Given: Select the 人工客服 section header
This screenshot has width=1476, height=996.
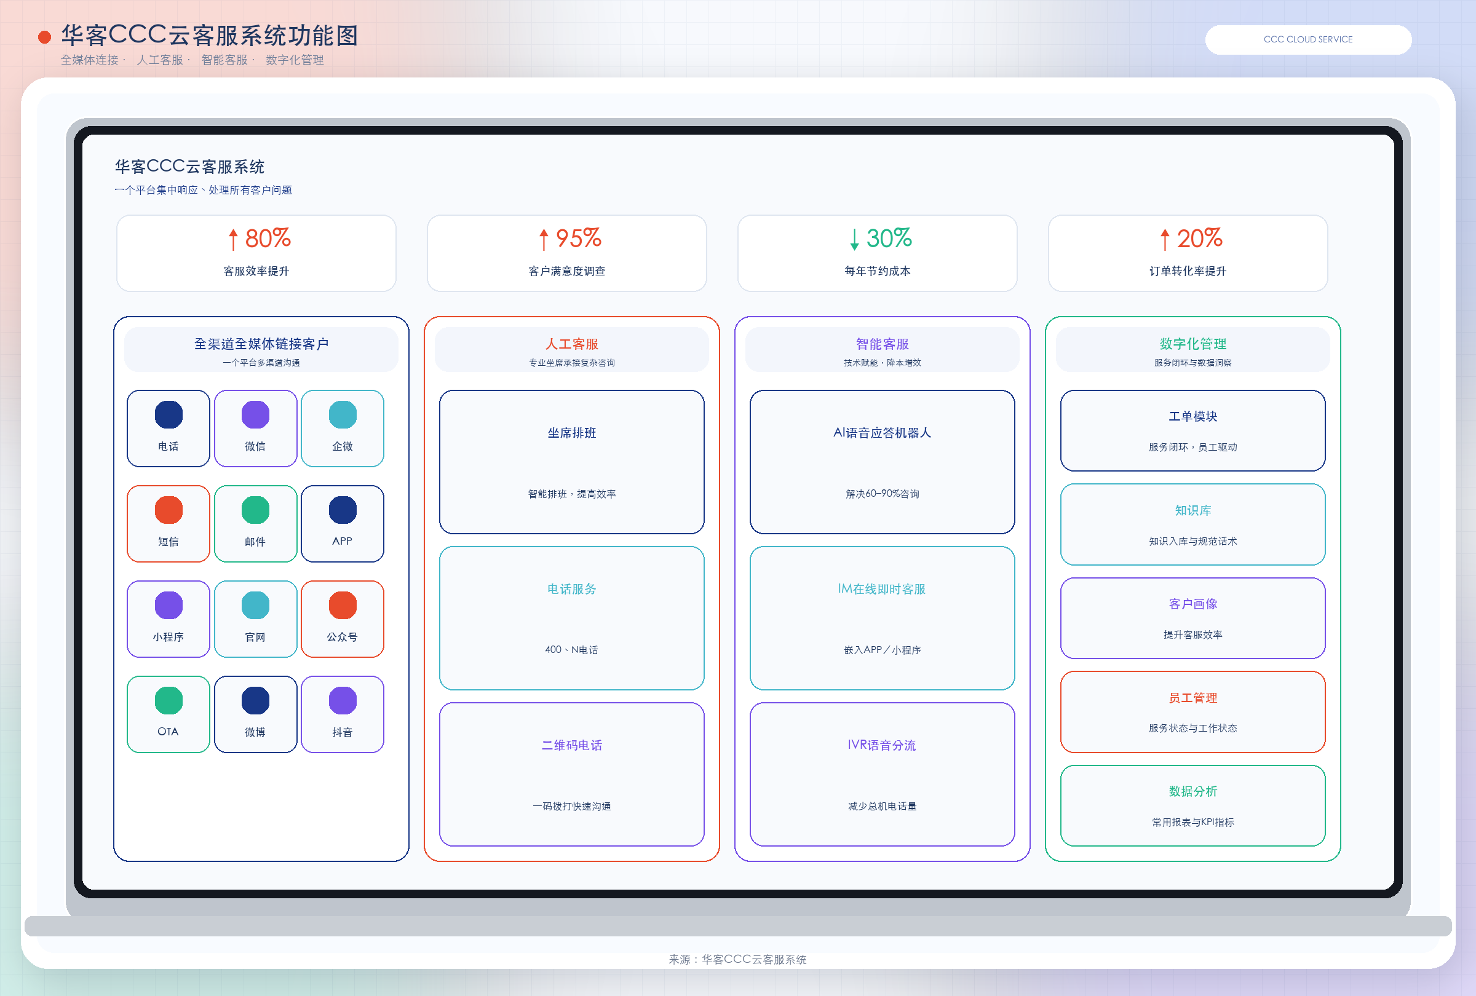Looking at the screenshot, I should pos(571,350).
